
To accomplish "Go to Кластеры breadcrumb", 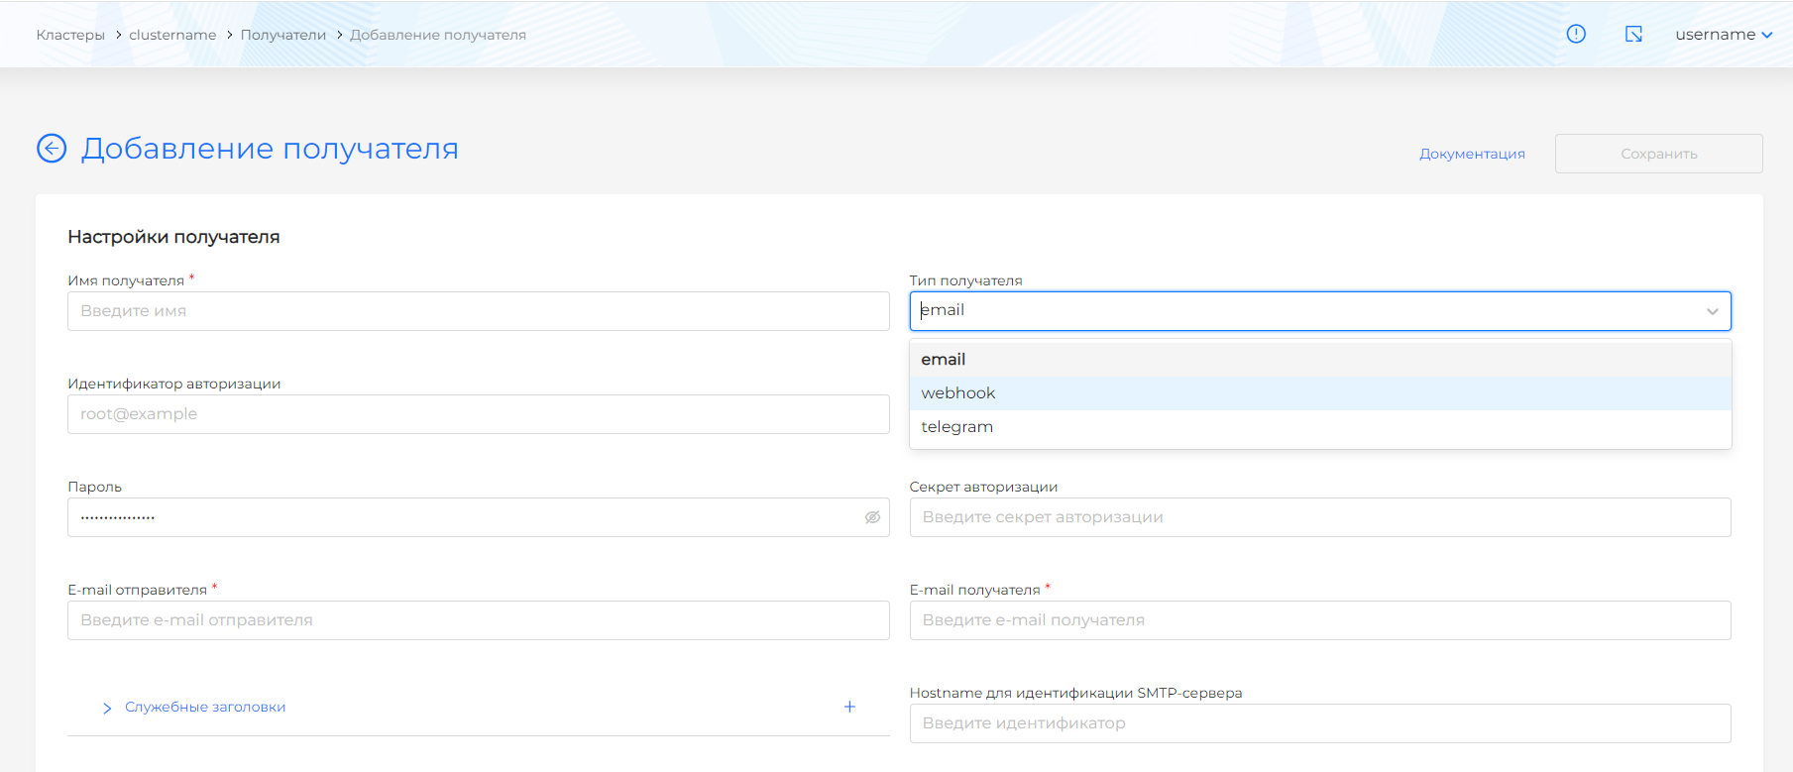I will coord(70,35).
